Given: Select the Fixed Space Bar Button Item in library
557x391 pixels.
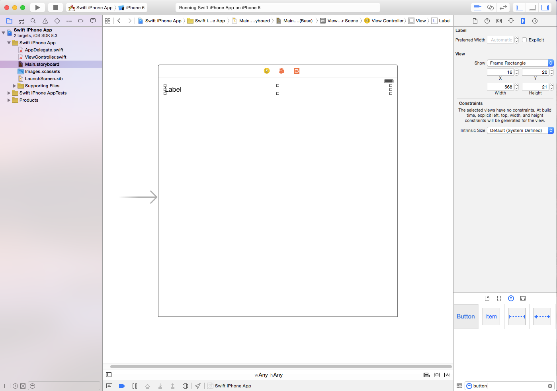Looking at the screenshot, I should [x=517, y=316].
